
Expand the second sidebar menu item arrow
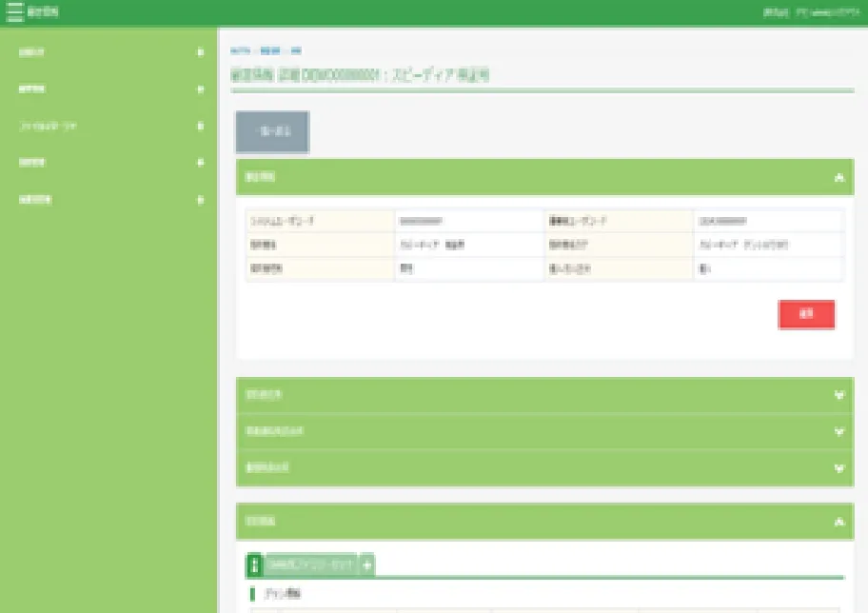200,89
